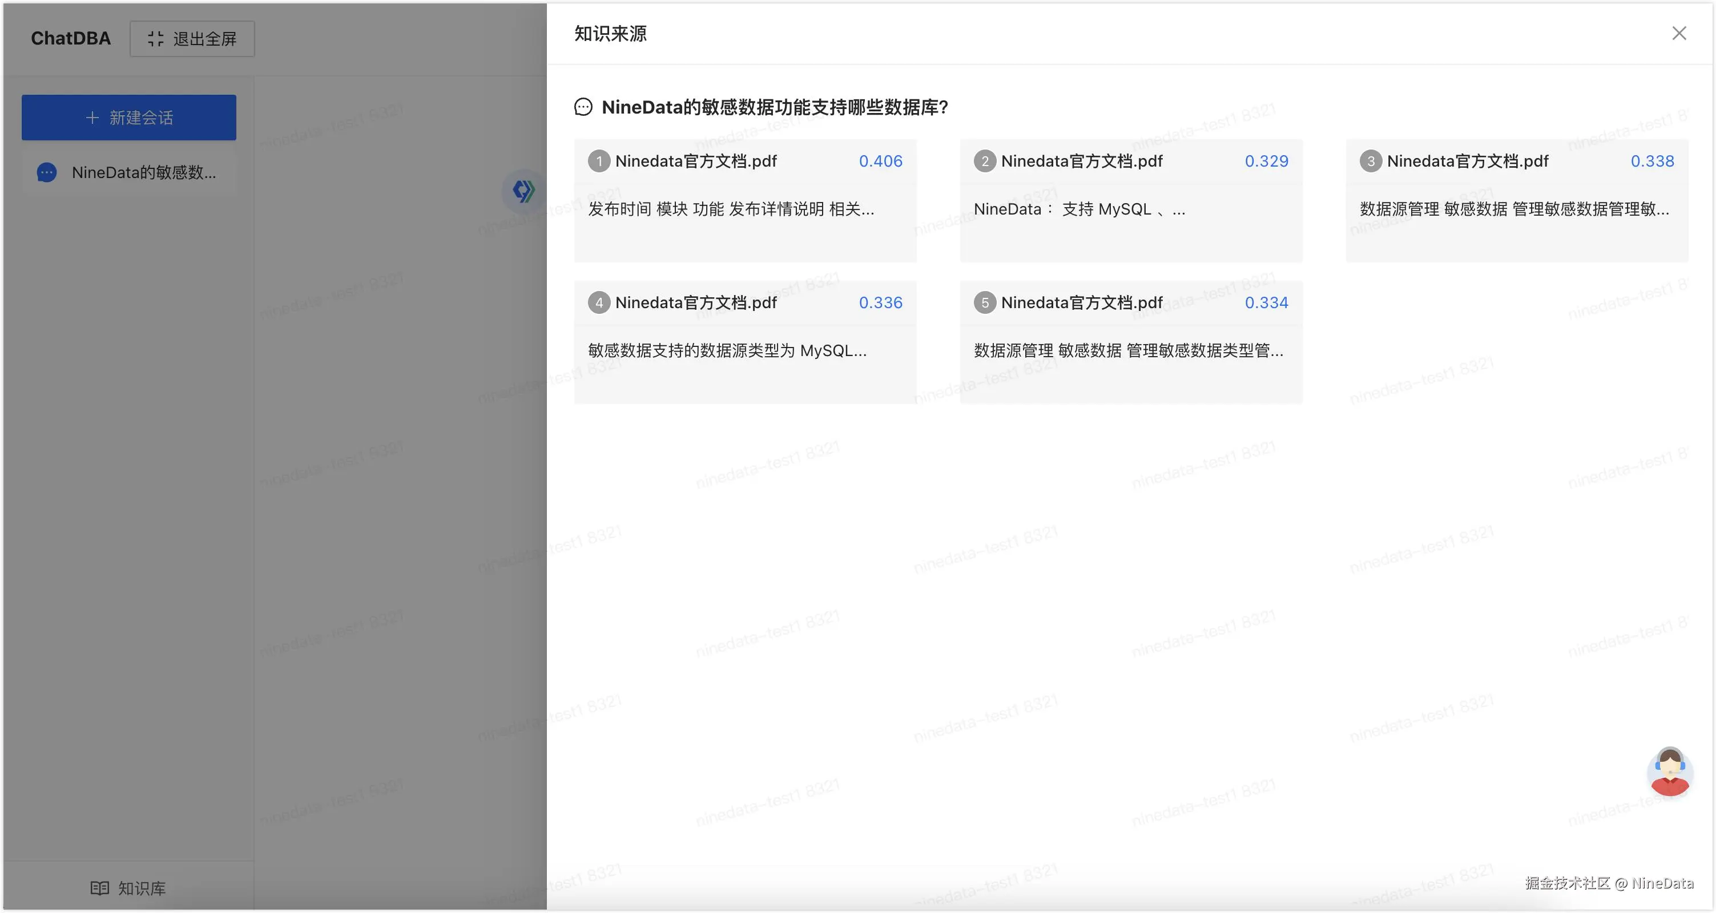Click score 0.334 on fifth source
This screenshot has height=913, width=1716.
pyautogui.click(x=1266, y=302)
